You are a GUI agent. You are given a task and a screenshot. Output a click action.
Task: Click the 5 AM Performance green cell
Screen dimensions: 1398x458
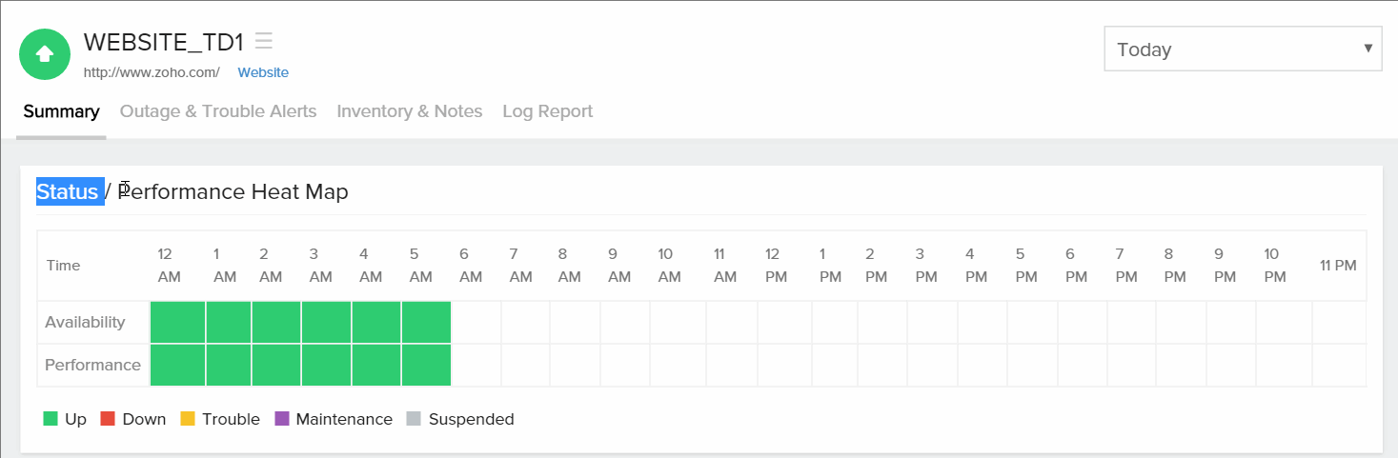[426, 365]
